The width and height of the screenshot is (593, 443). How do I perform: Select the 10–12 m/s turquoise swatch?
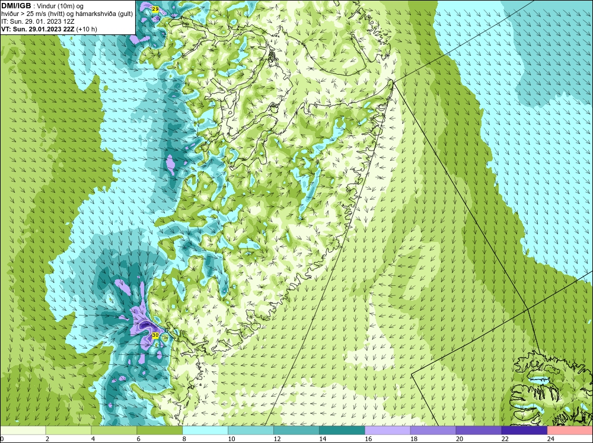tap(251, 431)
